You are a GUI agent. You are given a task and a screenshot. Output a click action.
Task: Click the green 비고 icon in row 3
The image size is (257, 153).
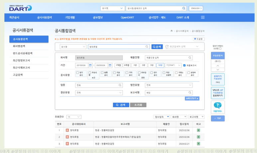[x=198, y=143]
